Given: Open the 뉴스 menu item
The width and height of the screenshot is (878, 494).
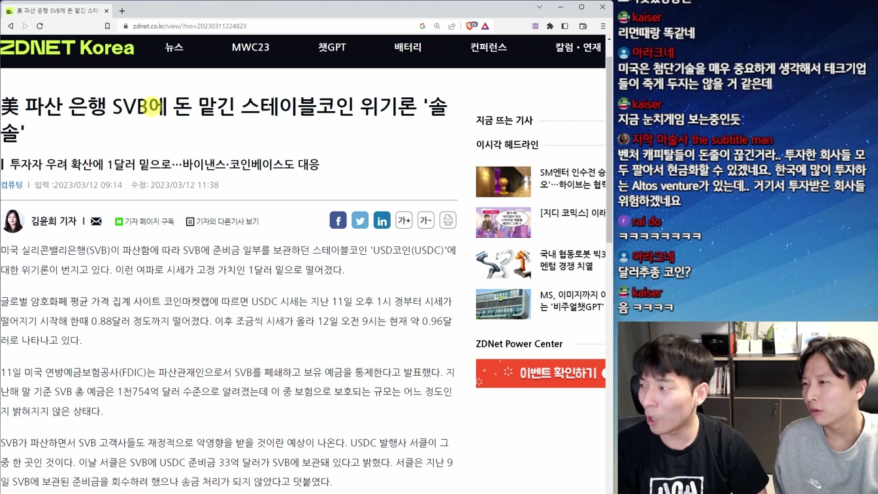Looking at the screenshot, I should click(174, 47).
